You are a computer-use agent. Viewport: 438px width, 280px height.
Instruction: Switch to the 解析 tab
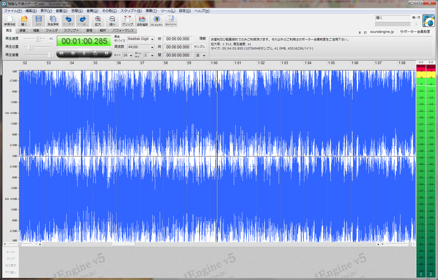103,31
